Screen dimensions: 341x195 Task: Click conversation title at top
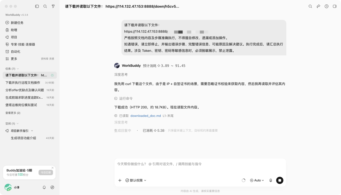coord(122,6)
